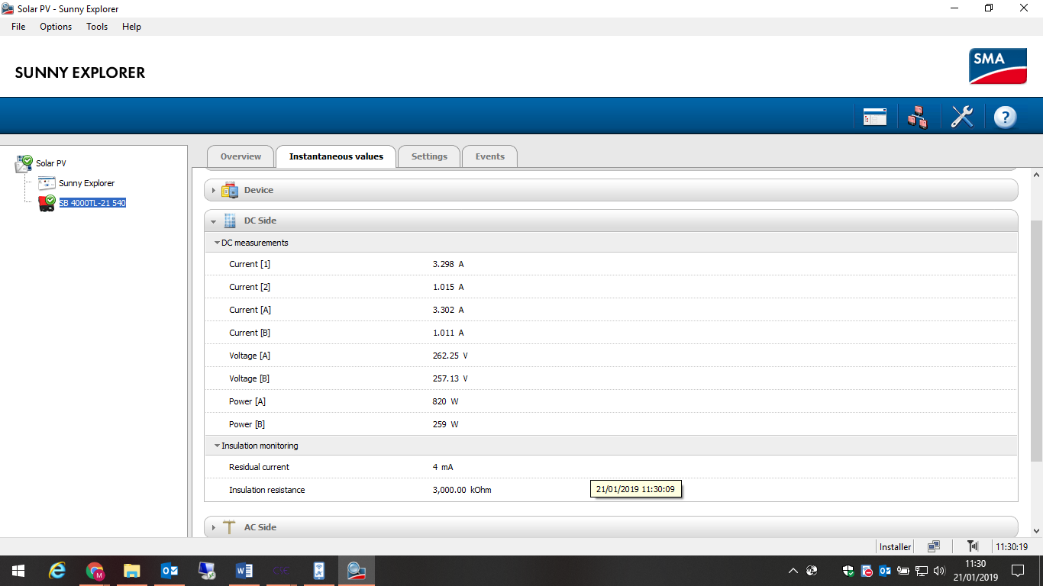Open the plant overview window icon
This screenshot has width=1043, height=586.
875,117
